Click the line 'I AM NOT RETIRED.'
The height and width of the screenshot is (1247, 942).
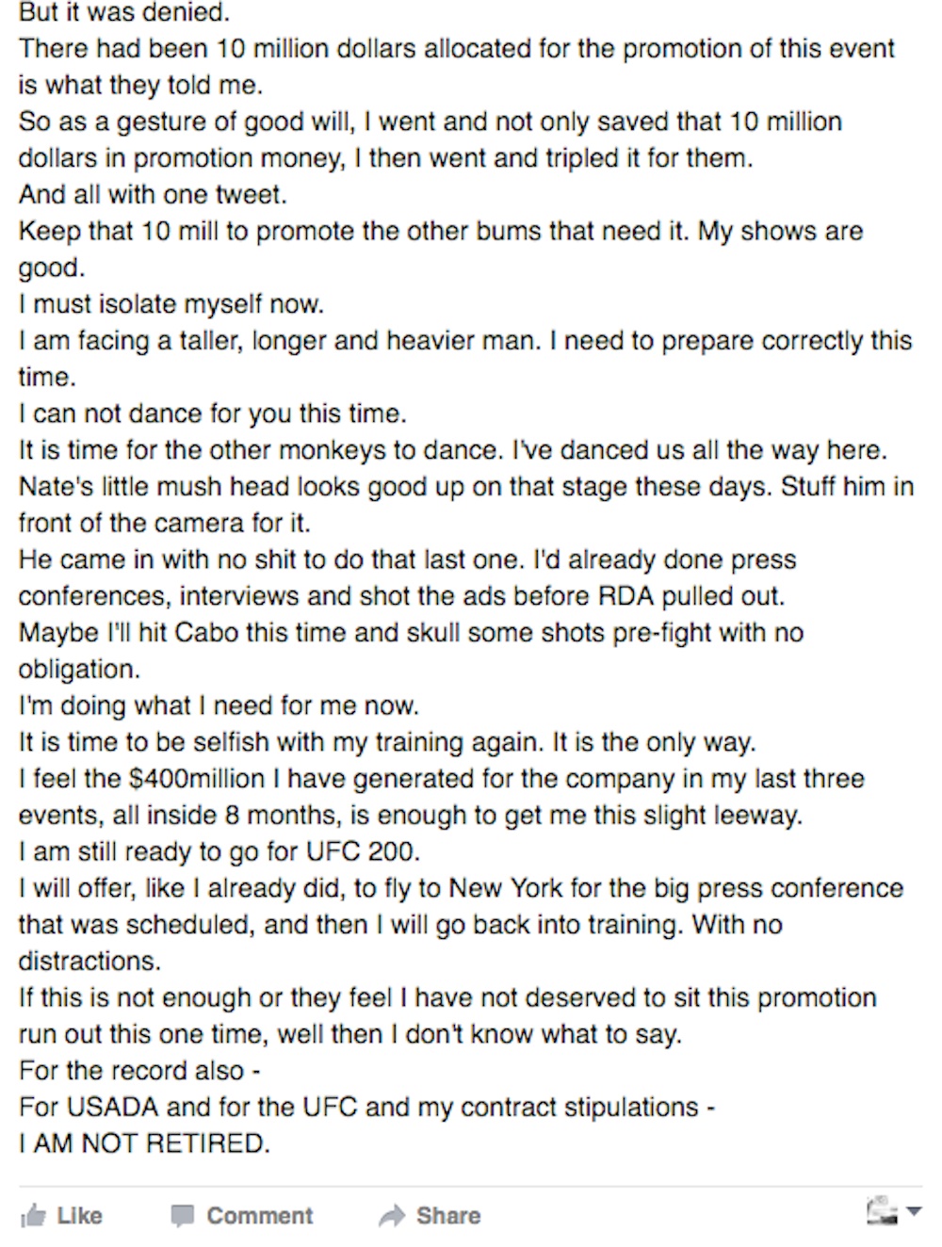(144, 1143)
